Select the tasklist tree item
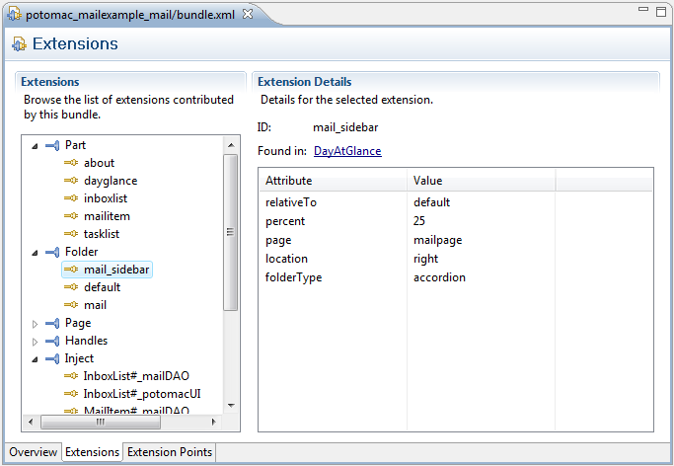The height and width of the screenshot is (466, 674). coord(102,234)
